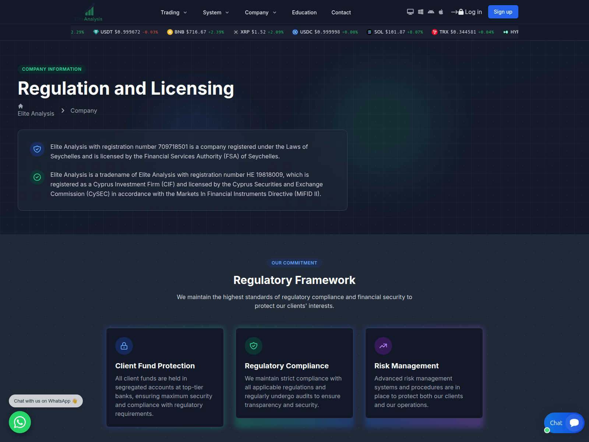Click the TRX $0.344581 ticker price

(x=463, y=32)
